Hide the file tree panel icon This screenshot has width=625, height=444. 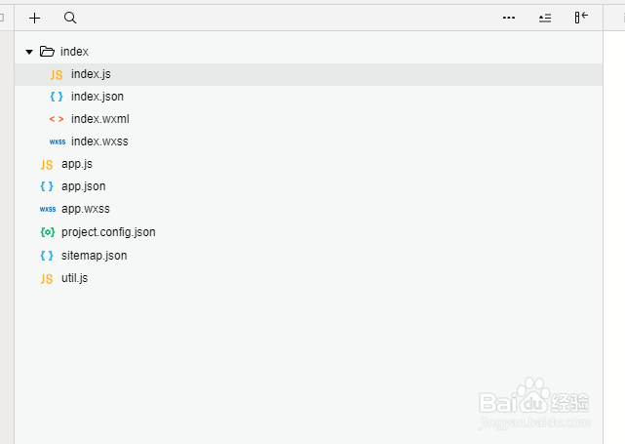point(581,18)
